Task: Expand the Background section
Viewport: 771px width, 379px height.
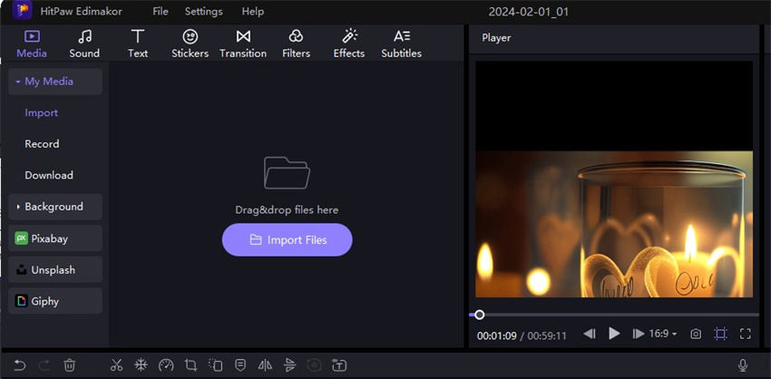Action: click(x=55, y=207)
